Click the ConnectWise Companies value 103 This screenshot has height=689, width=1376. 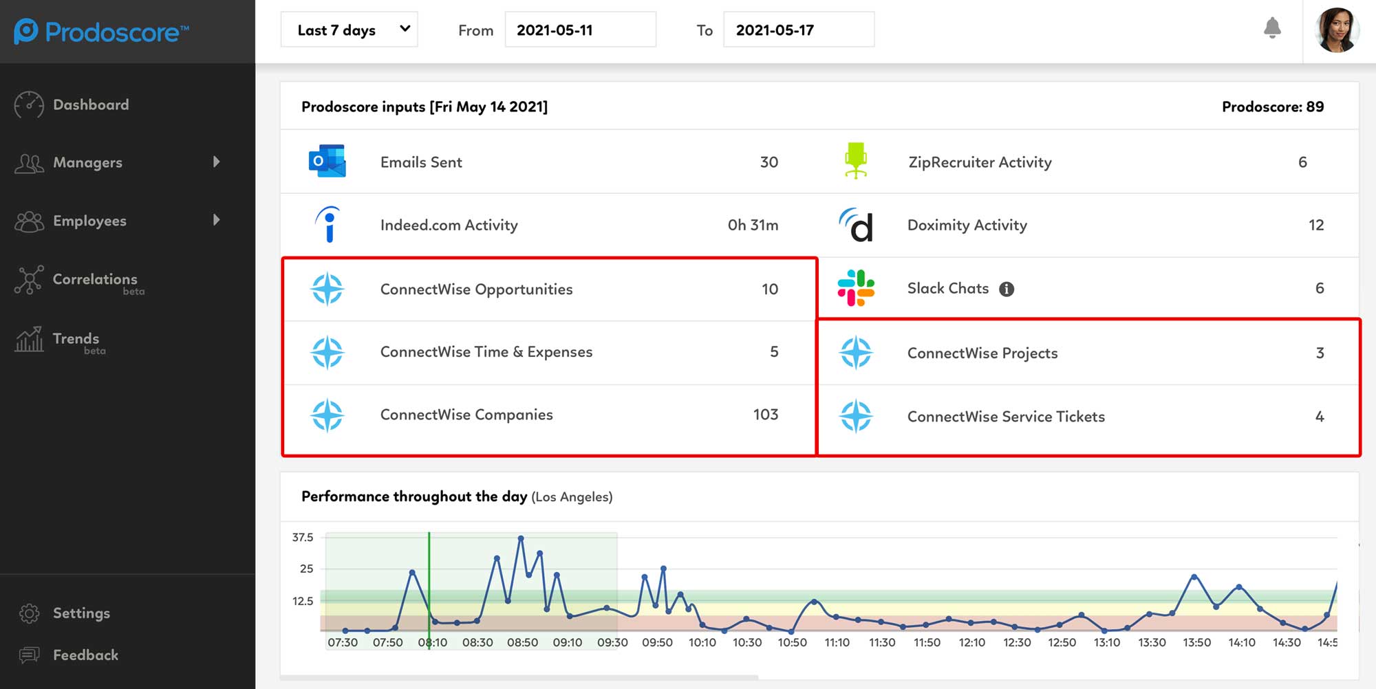(x=766, y=415)
